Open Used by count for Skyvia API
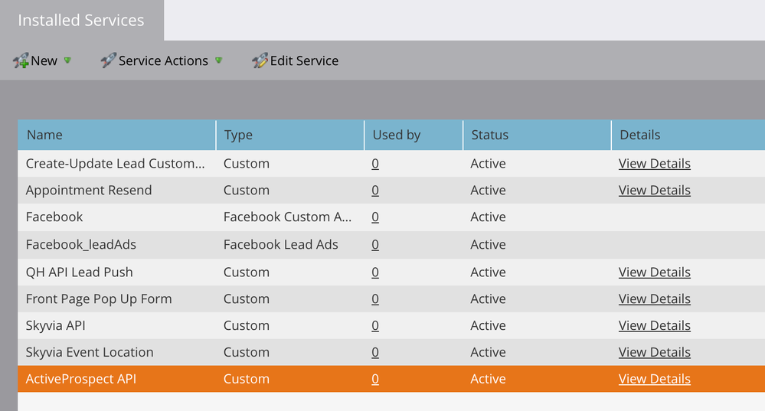765x411 pixels. [375, 325]
